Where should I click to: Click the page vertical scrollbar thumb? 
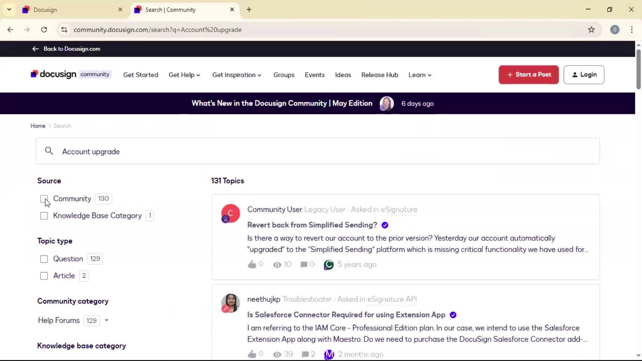[638, 69]
